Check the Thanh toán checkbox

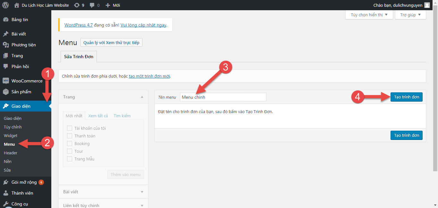pyautogui.click(x=70, y=136)
